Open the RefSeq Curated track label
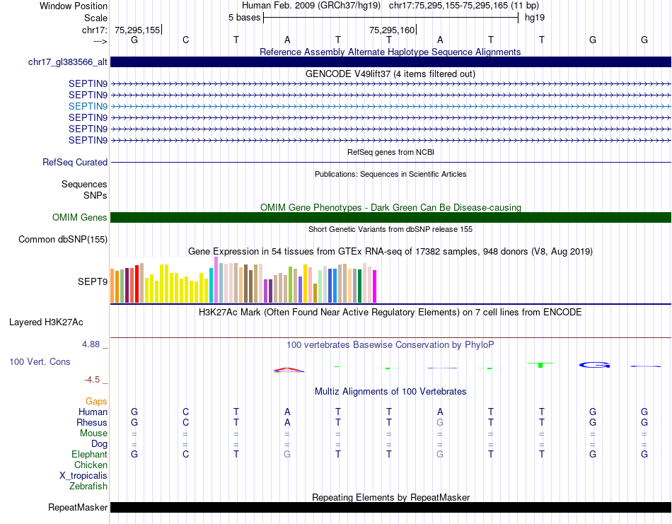 tap(75, 163)
